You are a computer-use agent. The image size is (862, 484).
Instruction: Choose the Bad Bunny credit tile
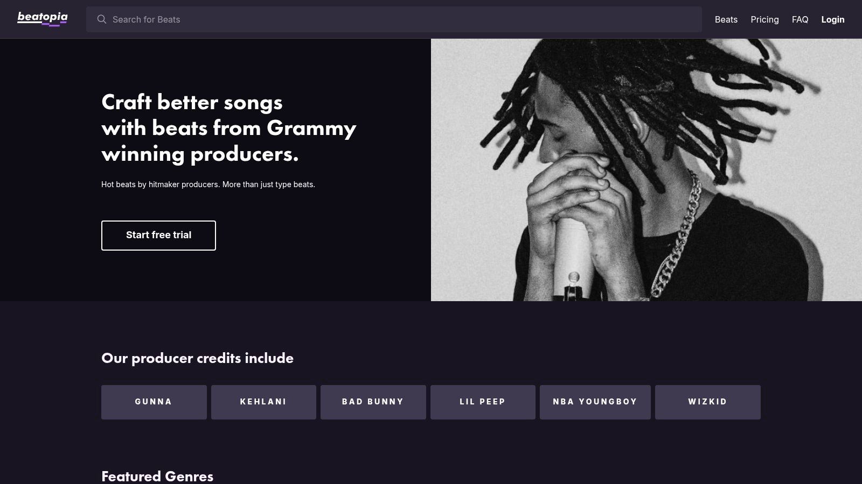coord(373,402)
